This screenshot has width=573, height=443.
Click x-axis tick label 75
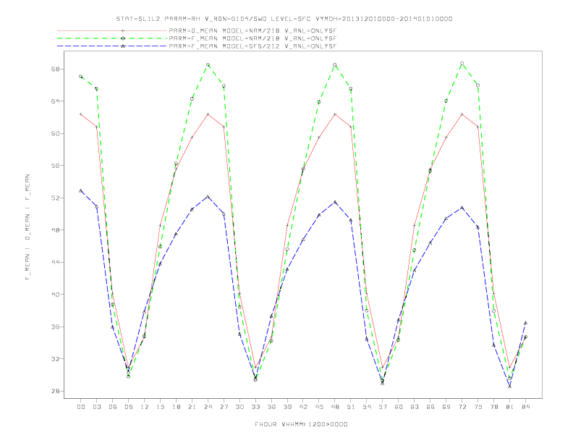(x=478, y=407)
